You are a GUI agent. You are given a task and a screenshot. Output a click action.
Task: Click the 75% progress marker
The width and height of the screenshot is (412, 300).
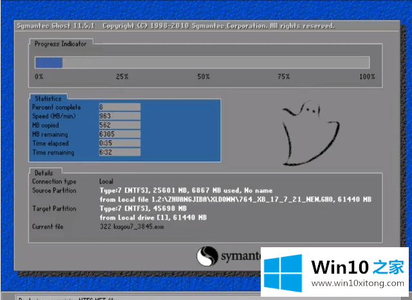(284, 77)
